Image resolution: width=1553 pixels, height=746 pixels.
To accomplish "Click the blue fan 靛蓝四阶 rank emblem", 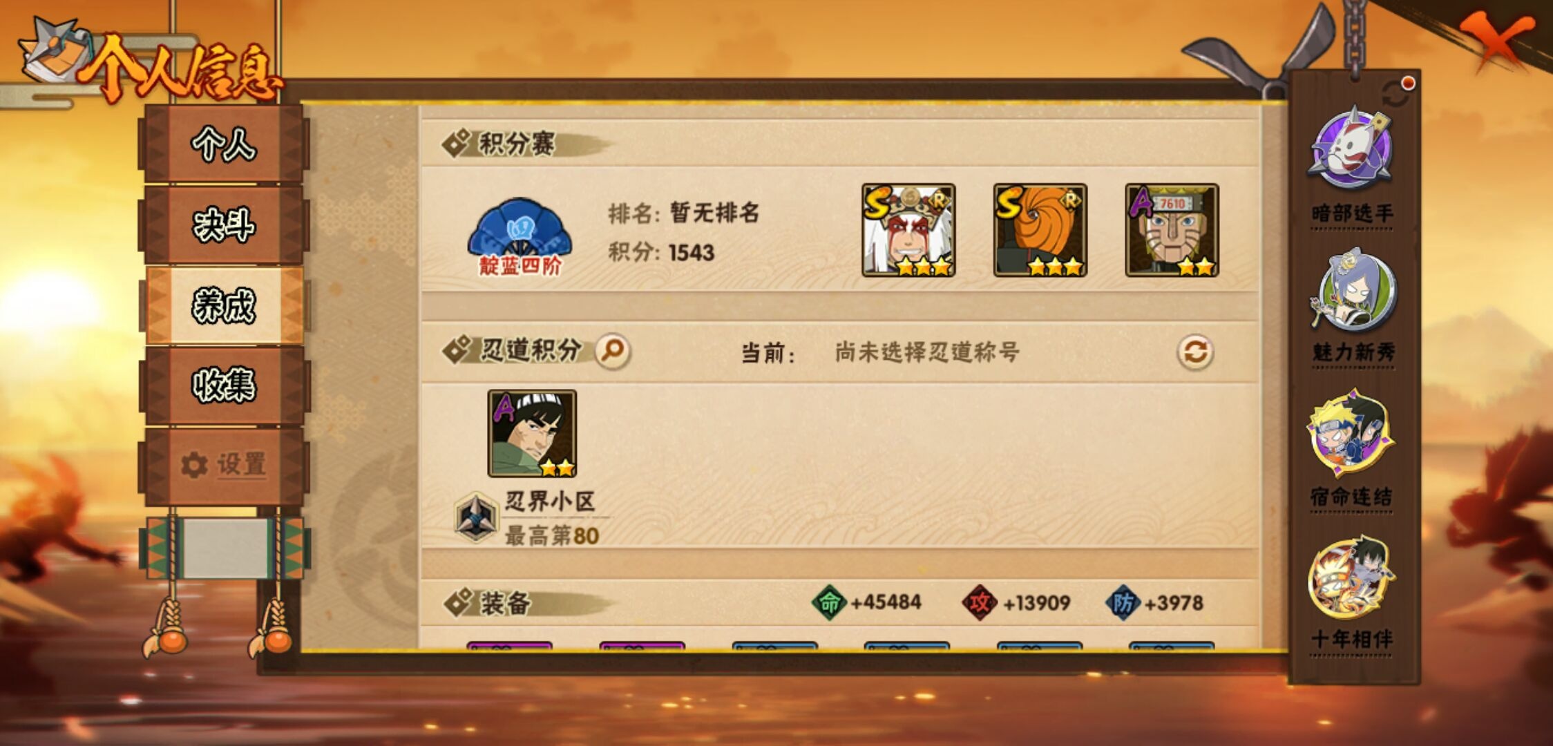I will coord(520,236).
